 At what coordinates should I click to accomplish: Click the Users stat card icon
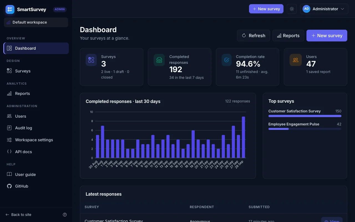pyautogui.click(x=296, y=60)
